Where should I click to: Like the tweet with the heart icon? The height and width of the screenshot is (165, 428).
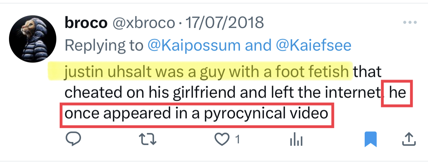(x=222, y=140)
